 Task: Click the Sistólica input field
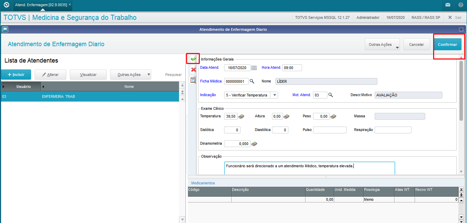pos(232,130)
